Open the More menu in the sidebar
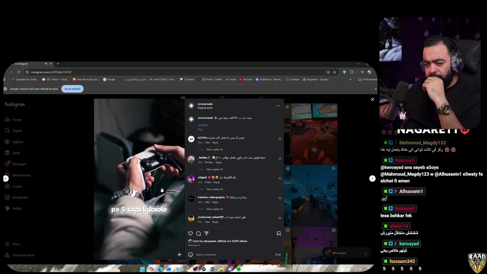 pyautogui.click(x=13, y=244)
